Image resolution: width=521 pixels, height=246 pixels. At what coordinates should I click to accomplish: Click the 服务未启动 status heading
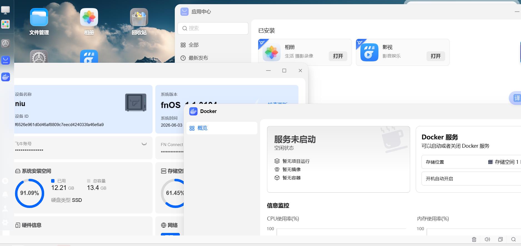[295, 139]
